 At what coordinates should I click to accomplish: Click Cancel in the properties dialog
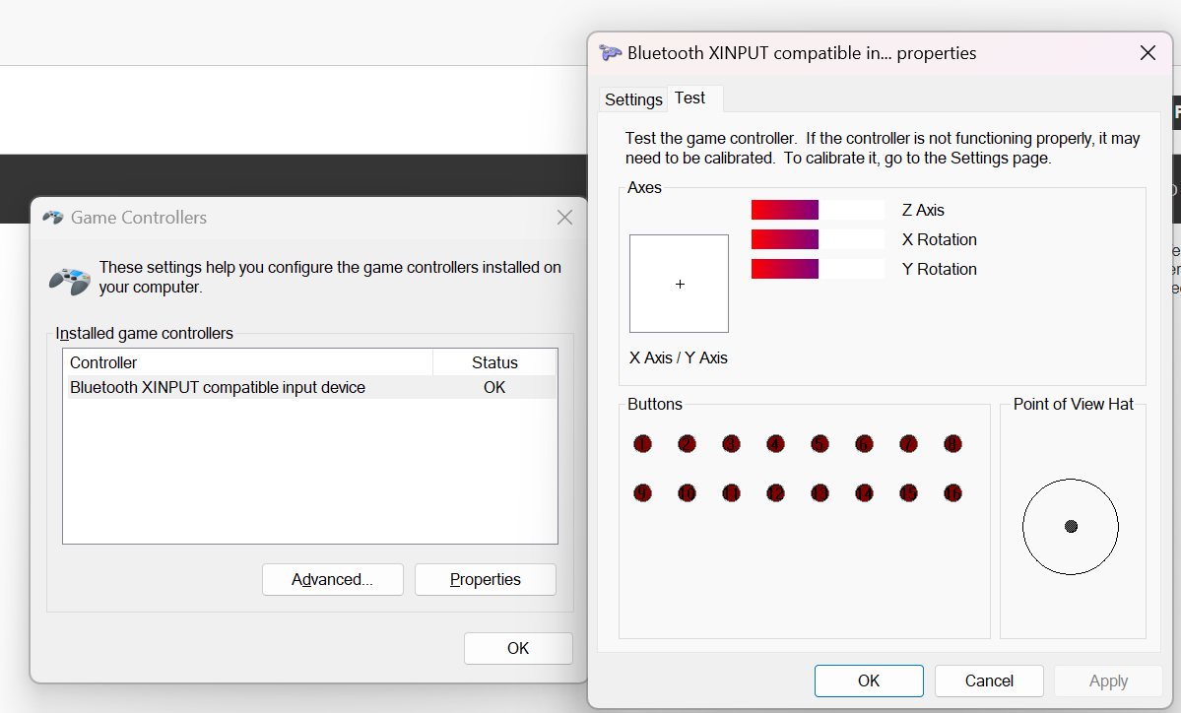(x=989, y=681)
